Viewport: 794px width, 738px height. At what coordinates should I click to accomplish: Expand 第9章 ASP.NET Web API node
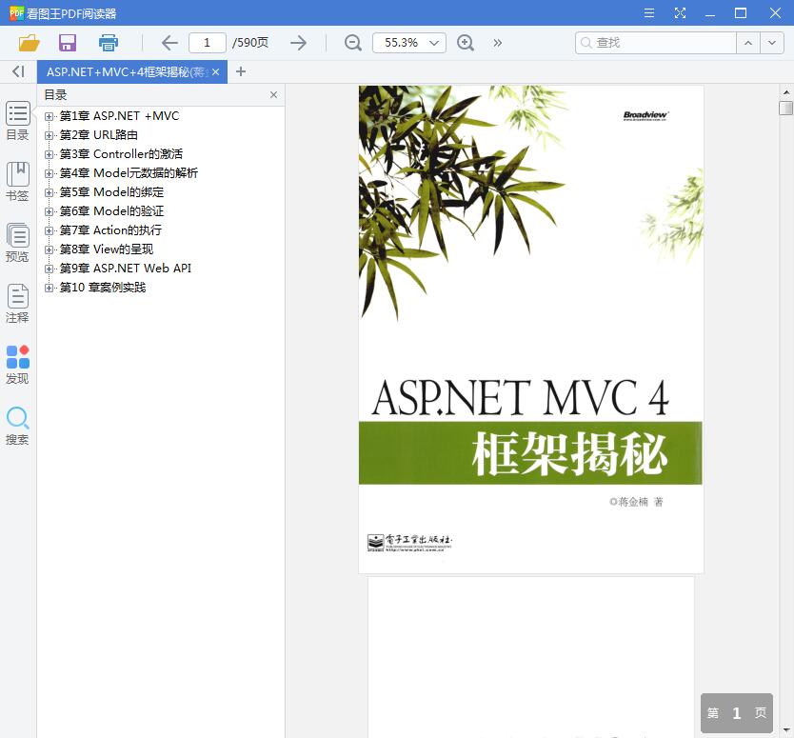tap(49, 269)
